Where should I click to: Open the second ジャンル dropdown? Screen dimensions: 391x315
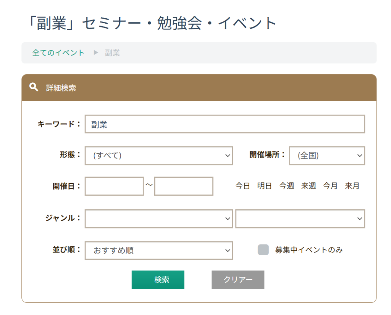[x=300, y=219]
